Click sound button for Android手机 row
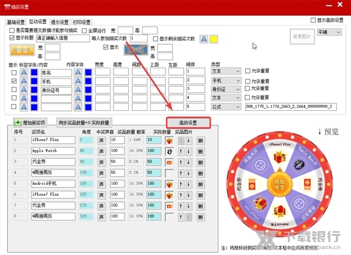The image size is (351, 255). 102,184
